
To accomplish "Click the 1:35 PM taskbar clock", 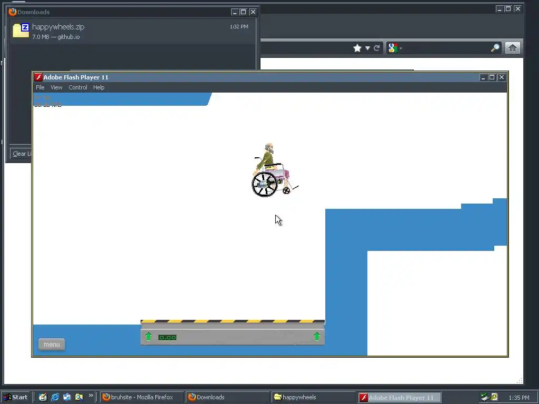I will tap(518, 398).
